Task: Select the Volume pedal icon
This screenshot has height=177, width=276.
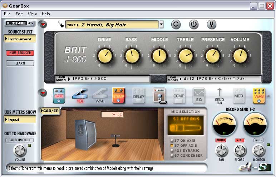Action: [x=79, y=95]
